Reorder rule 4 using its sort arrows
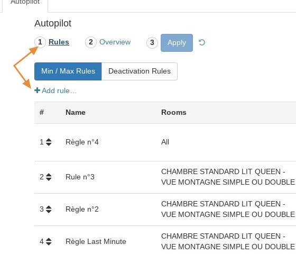This screenshot has height=254, width=296. point(49,241)
